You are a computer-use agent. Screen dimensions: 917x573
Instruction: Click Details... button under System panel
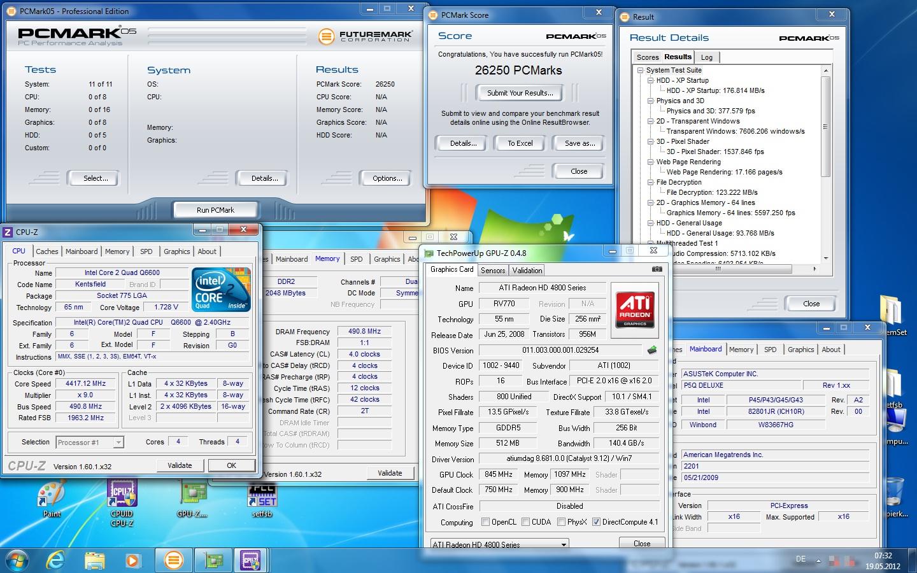[264, 178]
